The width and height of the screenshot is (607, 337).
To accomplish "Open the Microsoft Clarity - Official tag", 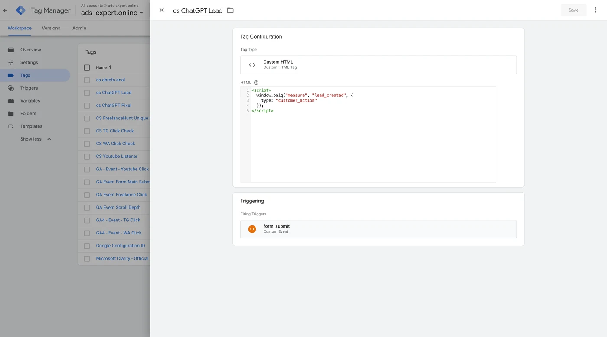I will tap(122, 258).
